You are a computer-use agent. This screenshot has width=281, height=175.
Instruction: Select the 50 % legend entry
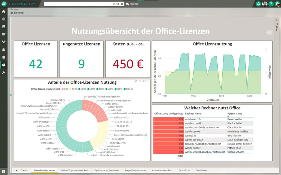(82, 89)
